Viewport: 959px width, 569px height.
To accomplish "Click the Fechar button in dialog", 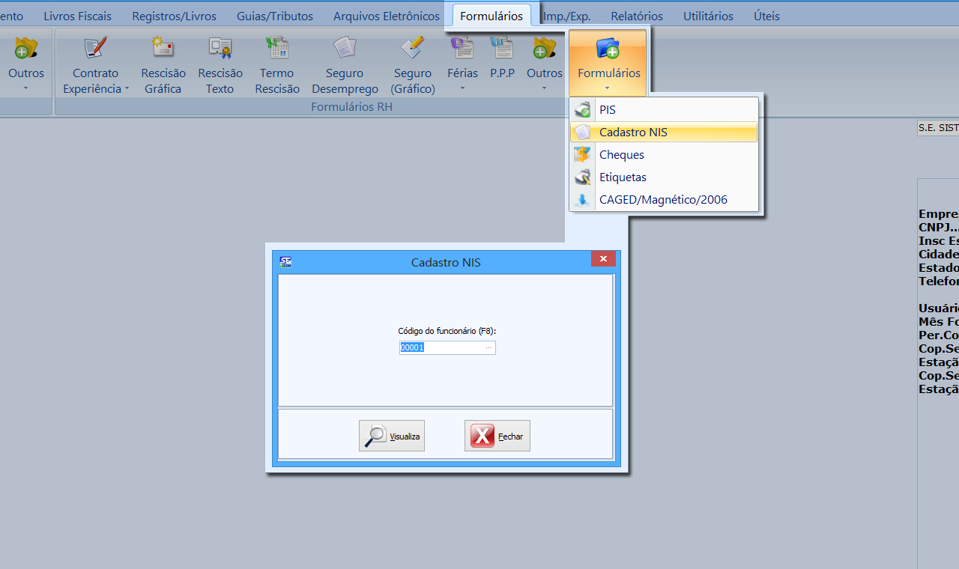I will 497,436.
